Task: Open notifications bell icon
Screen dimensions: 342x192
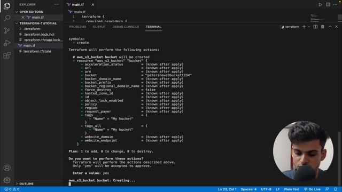Action: click(x=336, y=189)
